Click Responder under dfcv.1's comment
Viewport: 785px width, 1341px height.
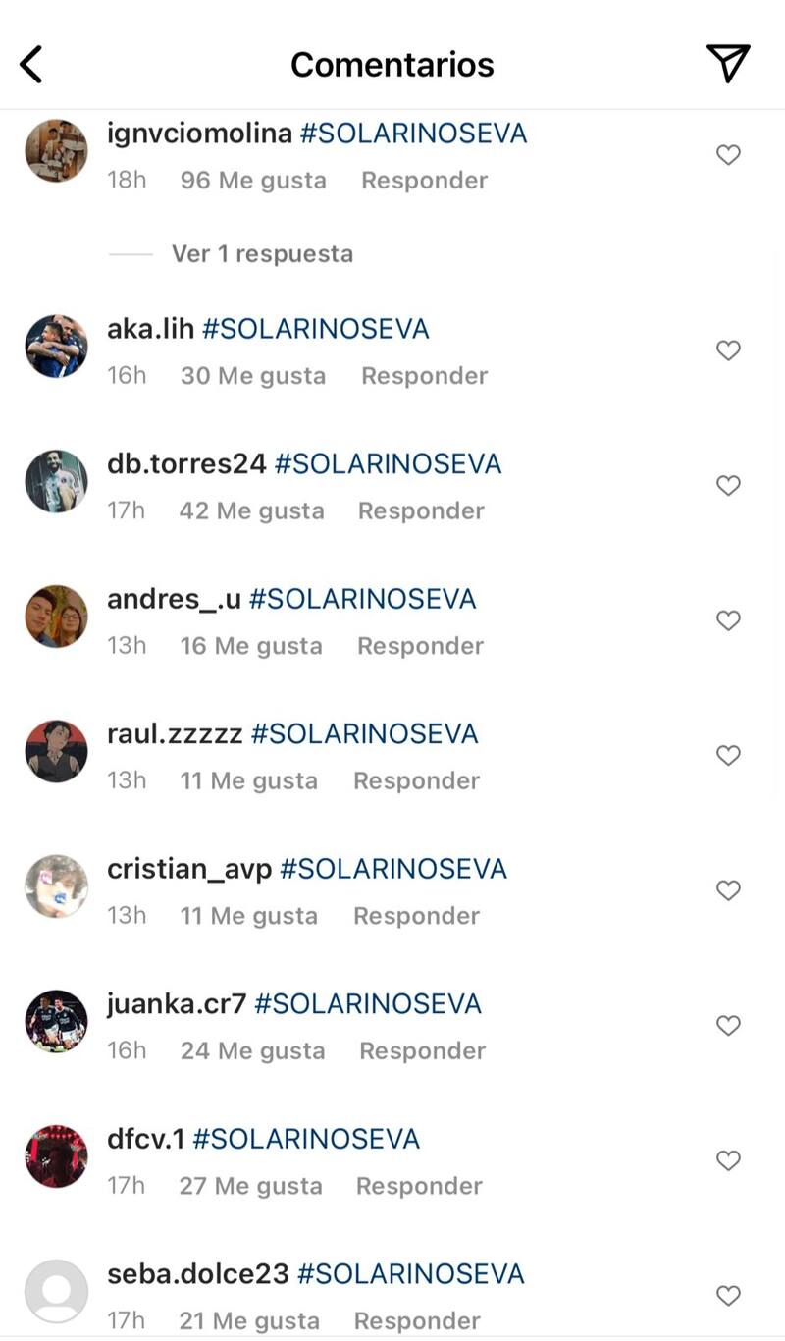pyautogui.click(x=419, y=1186)
